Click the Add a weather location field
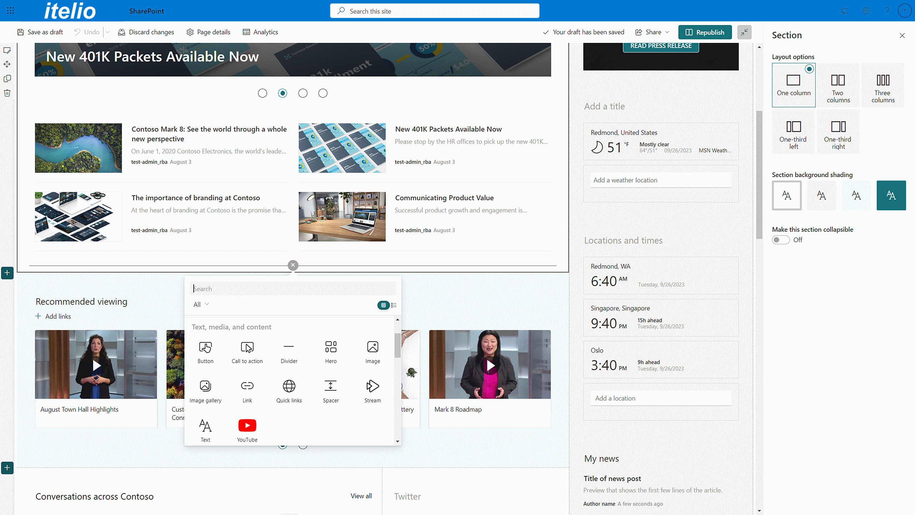The image size is (915, 515). [661, 180]
